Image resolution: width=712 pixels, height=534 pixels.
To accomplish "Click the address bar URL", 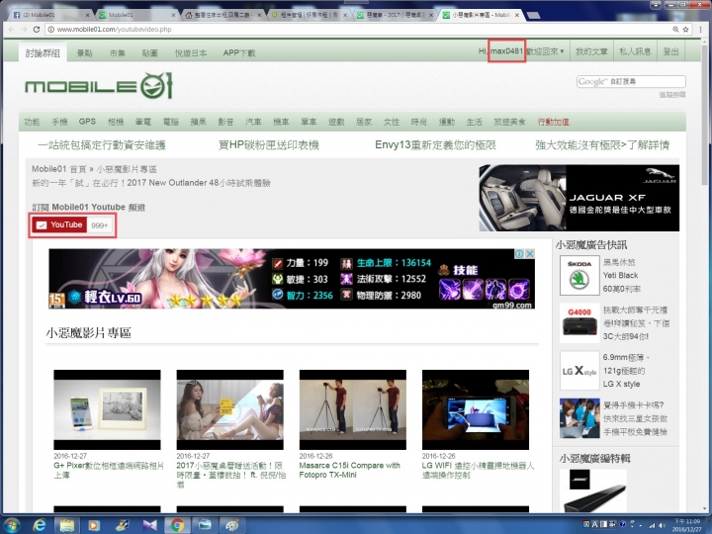I will click(115, 29).
